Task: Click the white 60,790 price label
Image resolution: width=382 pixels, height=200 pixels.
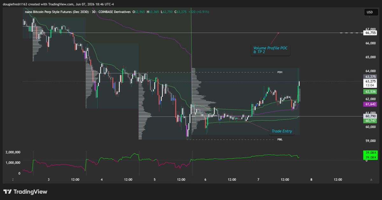Action: point(370,116)
